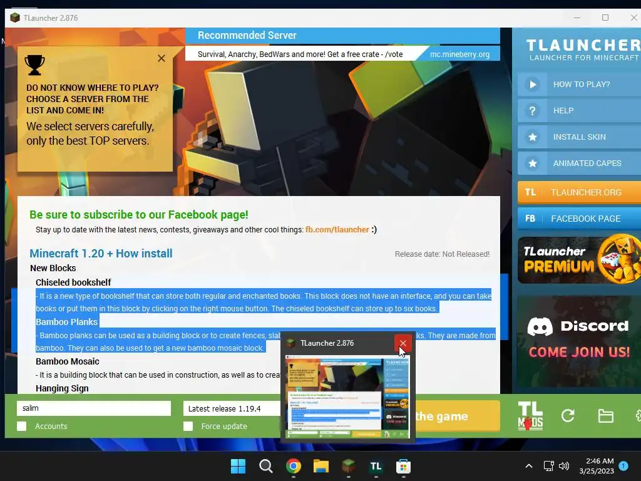Screen dimensions: 641x481
Task: Open the TLauncher Premium banner
Action: pos(580,260)
